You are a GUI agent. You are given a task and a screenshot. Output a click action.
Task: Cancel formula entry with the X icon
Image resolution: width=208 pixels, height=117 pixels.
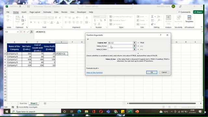(24, 32)
